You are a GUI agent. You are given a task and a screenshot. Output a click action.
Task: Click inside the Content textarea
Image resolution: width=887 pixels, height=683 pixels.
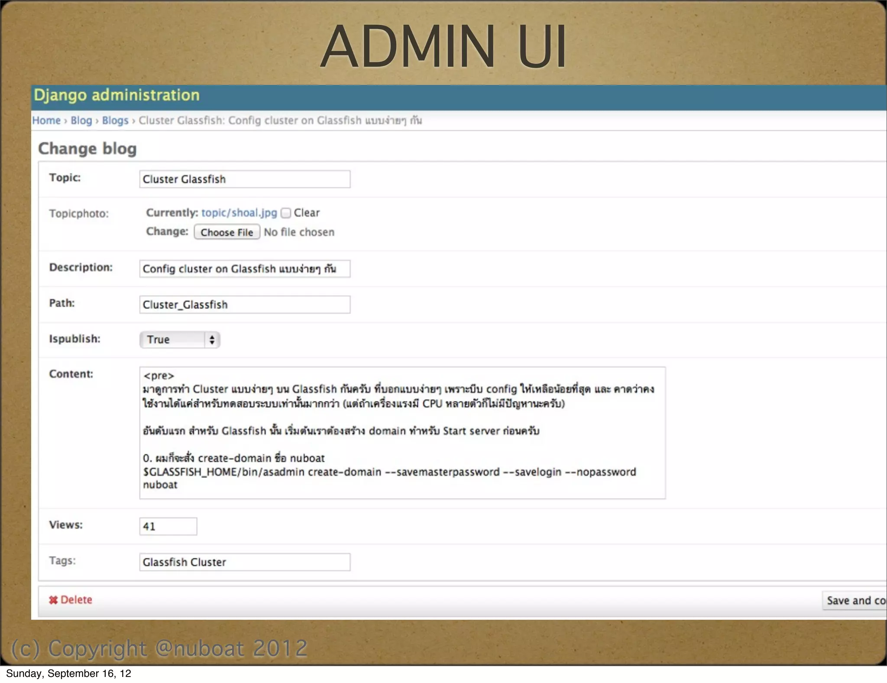(x=402, y=433)
